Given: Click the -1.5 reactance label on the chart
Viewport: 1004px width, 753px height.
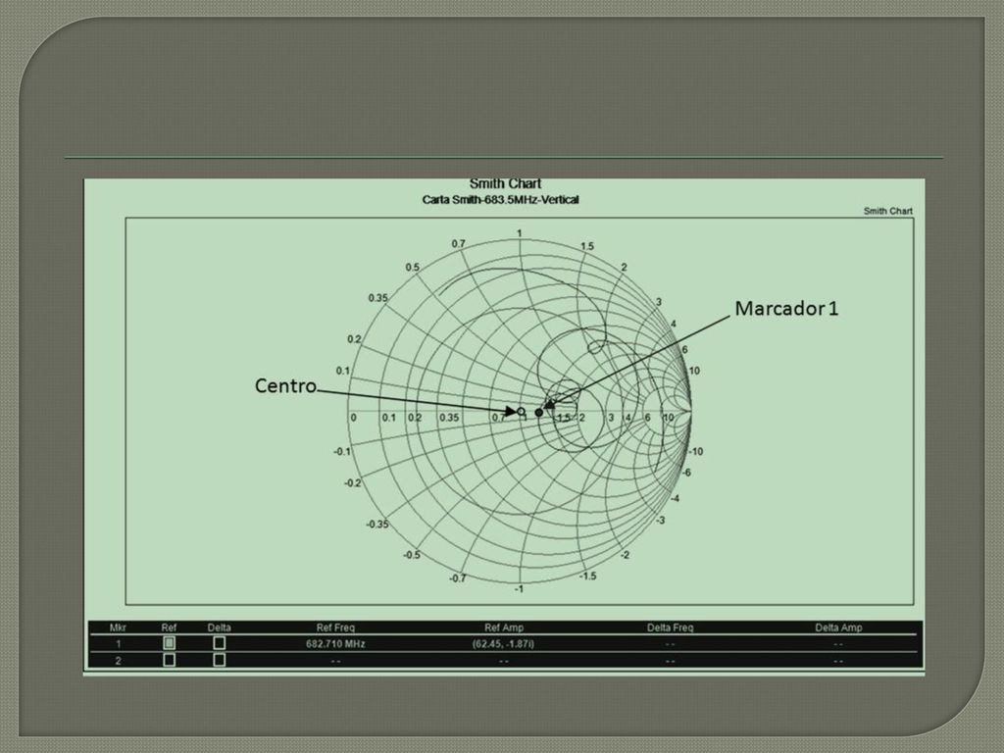Looking at the screenshot, I should [588, 577].
